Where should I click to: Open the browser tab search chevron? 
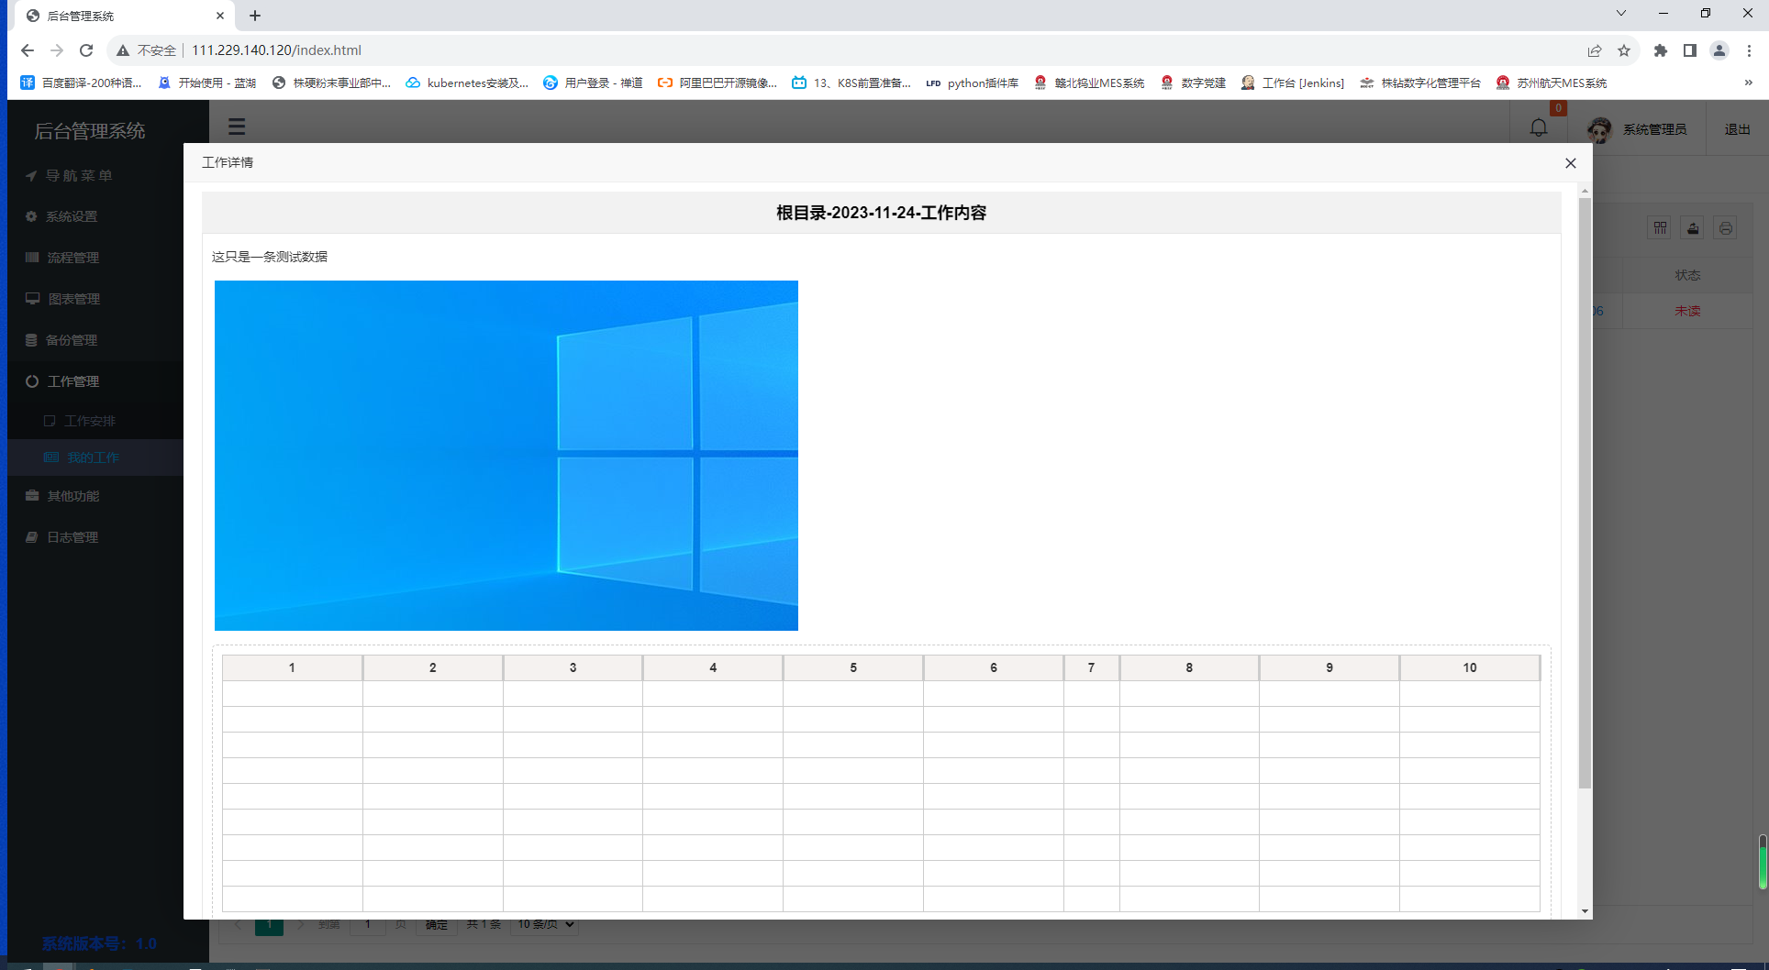coord(1620,14)
